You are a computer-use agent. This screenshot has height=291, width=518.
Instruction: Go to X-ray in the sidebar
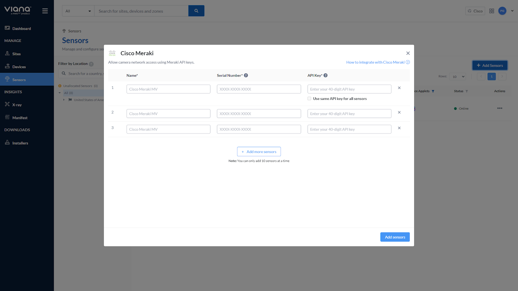[x=17, y=105]
